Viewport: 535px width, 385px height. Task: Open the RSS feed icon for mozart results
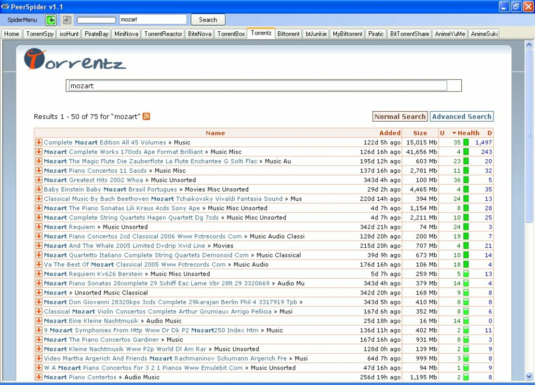click(147, 116)
